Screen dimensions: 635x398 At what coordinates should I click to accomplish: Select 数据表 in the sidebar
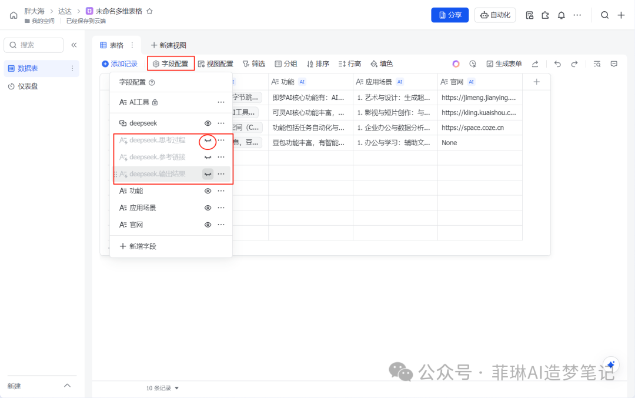[41, 68]
